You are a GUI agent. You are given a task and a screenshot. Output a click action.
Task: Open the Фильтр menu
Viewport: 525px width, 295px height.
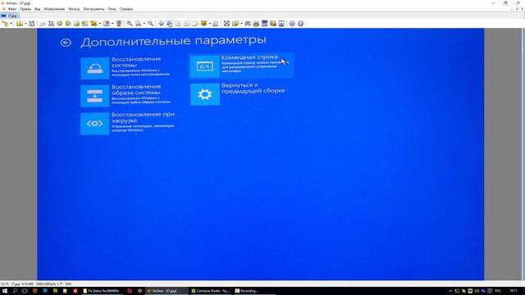[x=74, y=9]
